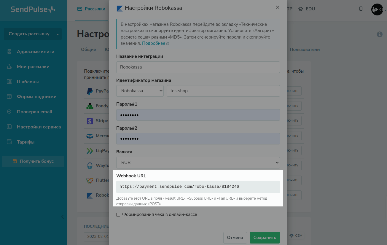The width and height of the screenshot is (387, 245).
Task: Expand the Создать рассылку dropdown arrow
Action: click(x=58, y=34)
